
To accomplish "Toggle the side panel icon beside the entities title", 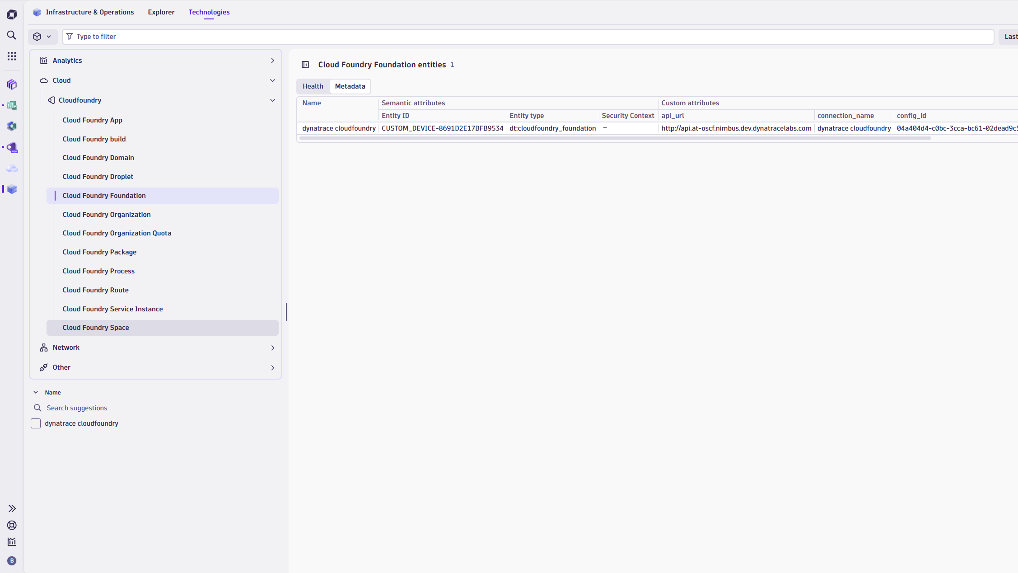I will point(305,65).
